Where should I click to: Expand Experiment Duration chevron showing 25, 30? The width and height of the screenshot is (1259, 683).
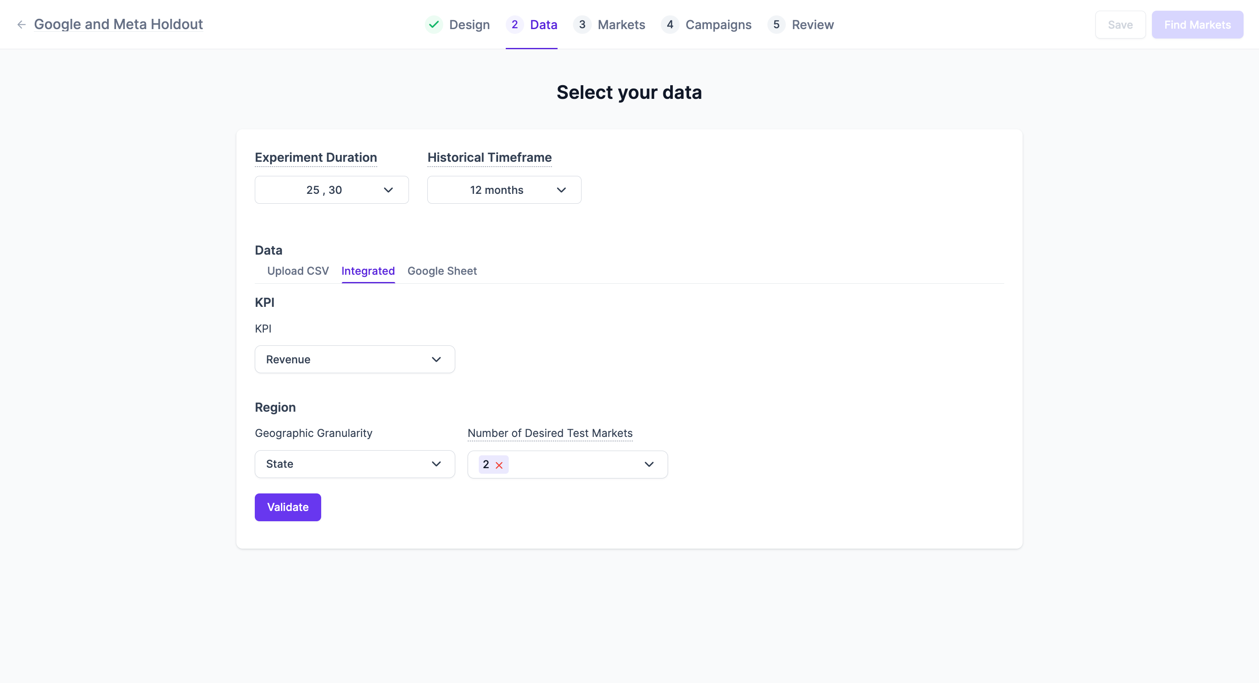(388, 190)
